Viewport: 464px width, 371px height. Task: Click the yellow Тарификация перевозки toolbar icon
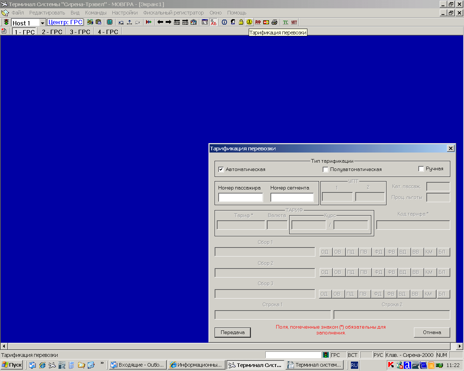click(249, 22)
